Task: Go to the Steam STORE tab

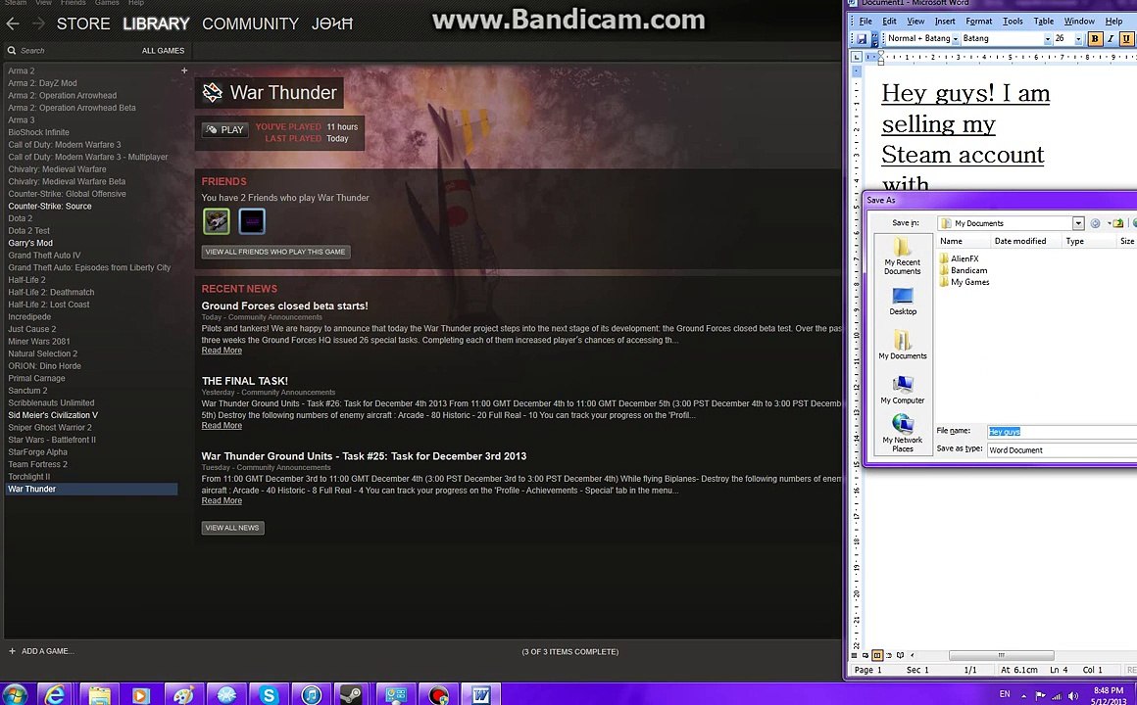Action: [x=83, y=23]
